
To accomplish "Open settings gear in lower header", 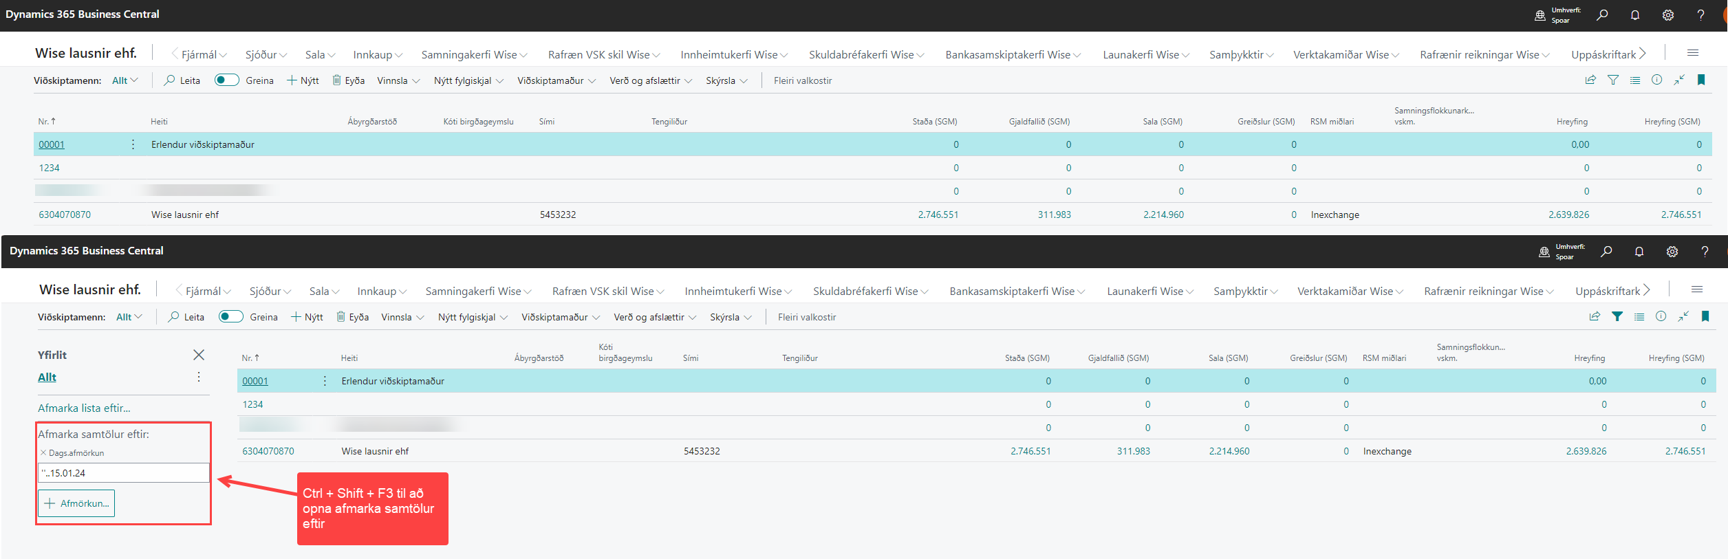I will 1672,251.
